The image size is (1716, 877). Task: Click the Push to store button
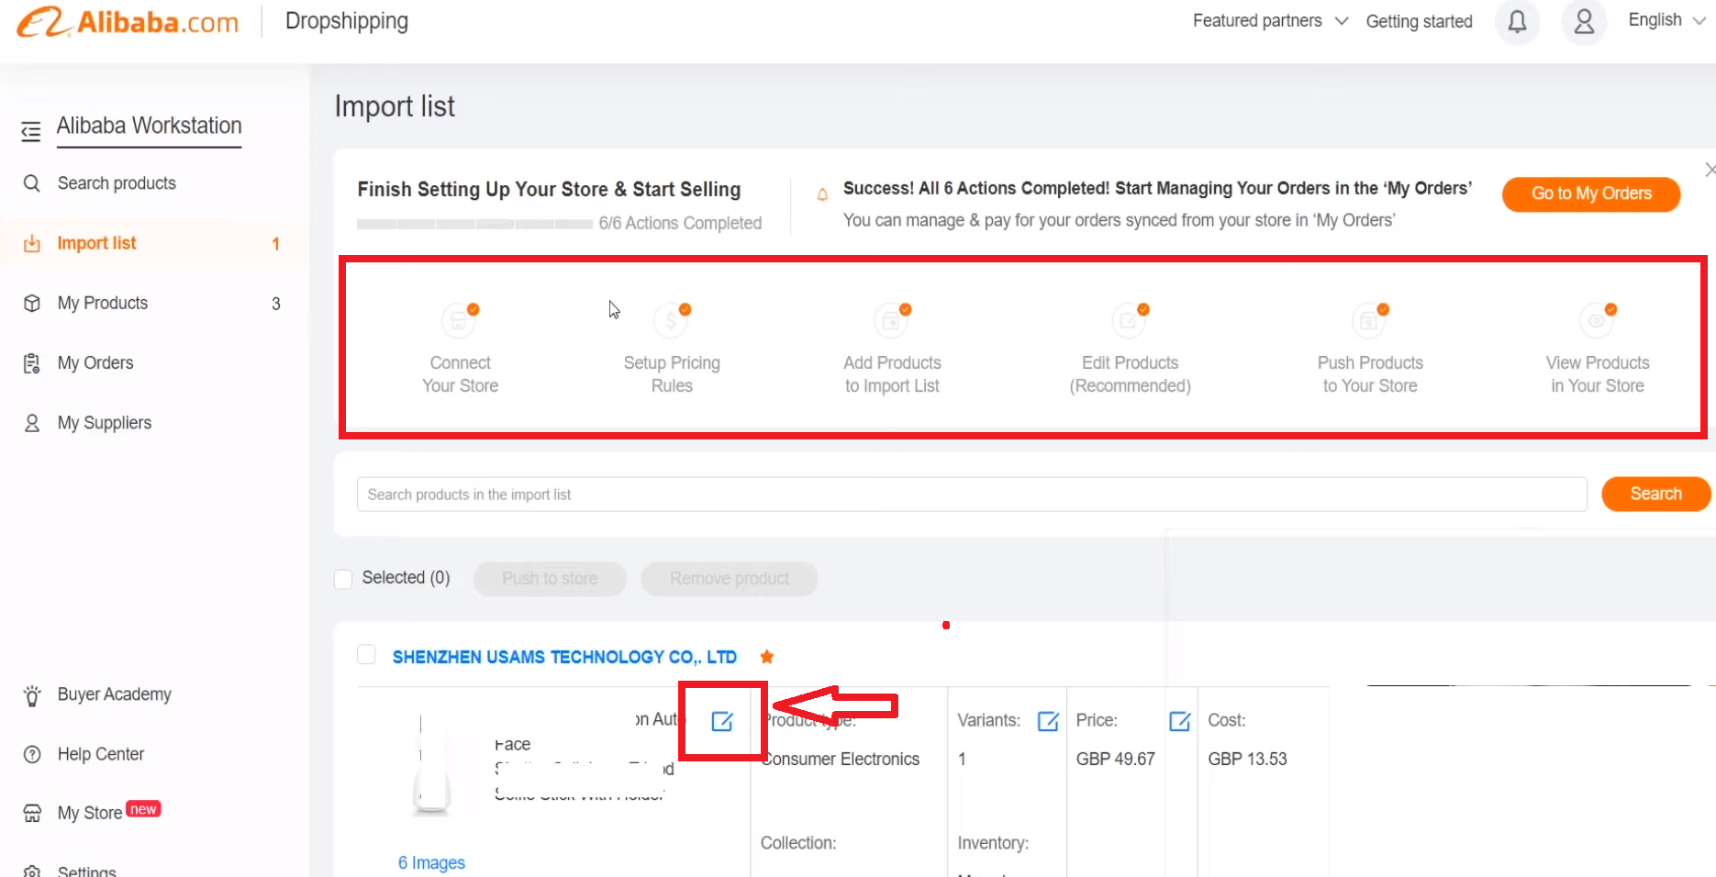(x=550, y=579)
